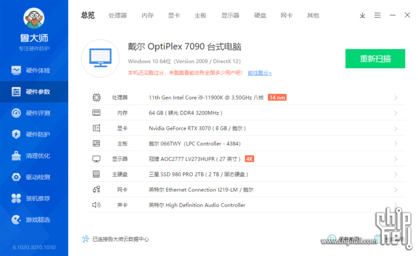Switch to the 硬盘 tab

pyautogui.click(x=260, y=15)
